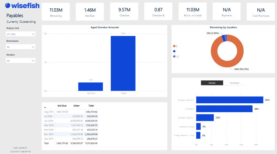
Task: Click the Overdue % card
Action: [x=158, y=12]
